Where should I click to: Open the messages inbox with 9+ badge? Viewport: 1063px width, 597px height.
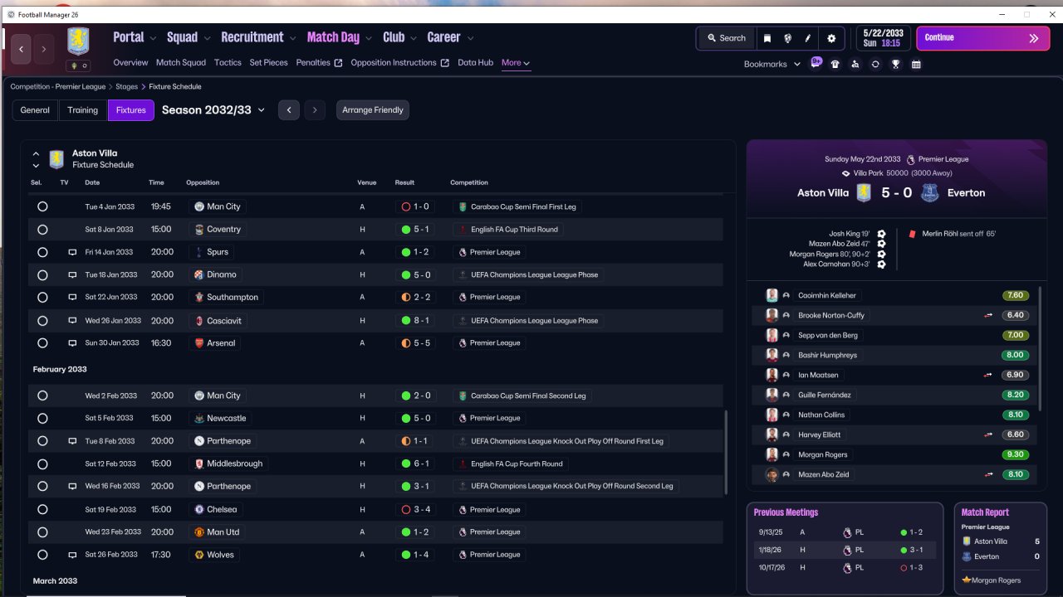click(816, 63)
